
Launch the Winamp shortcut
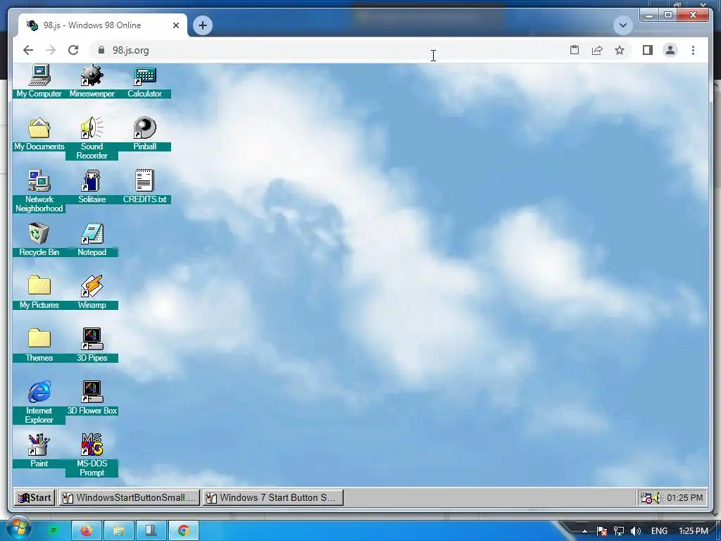92,293
